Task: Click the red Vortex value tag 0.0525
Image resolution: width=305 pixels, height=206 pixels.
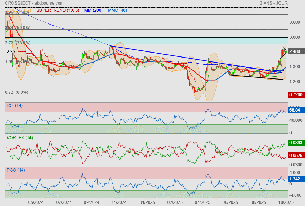Action: coord(295,155)
